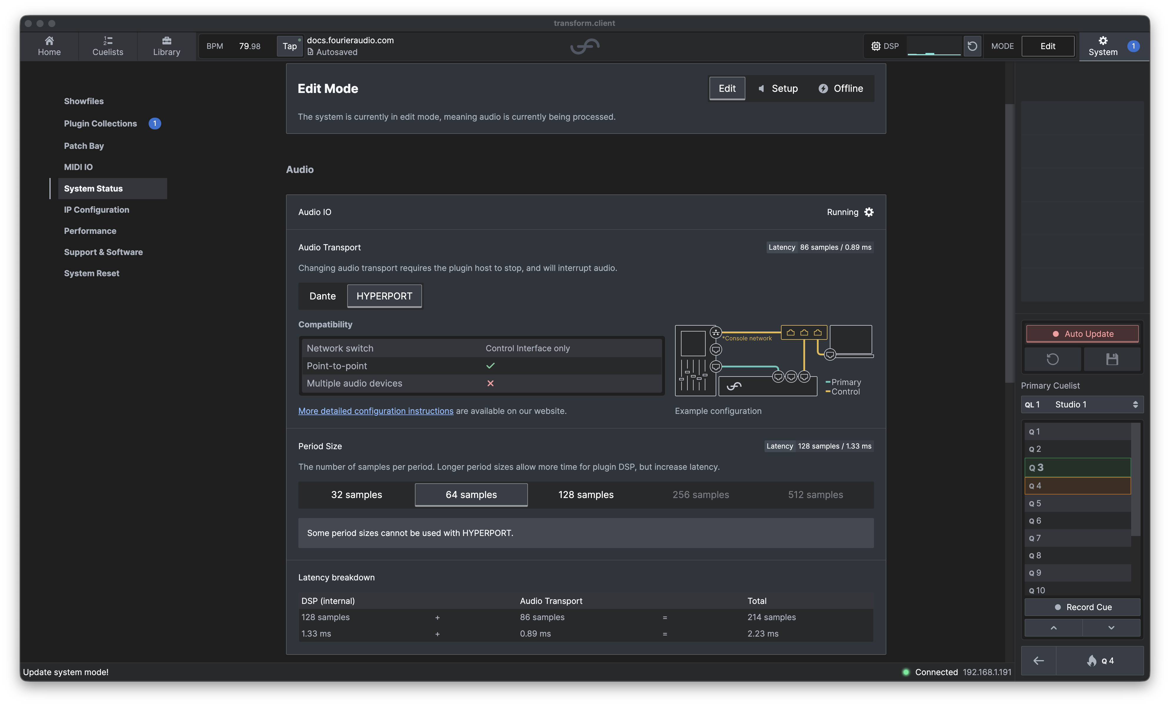The height and width of the screenshot is (706, 1170).
Task: Click the cue list scrollbar
Action: click(x=1135, y=479)
